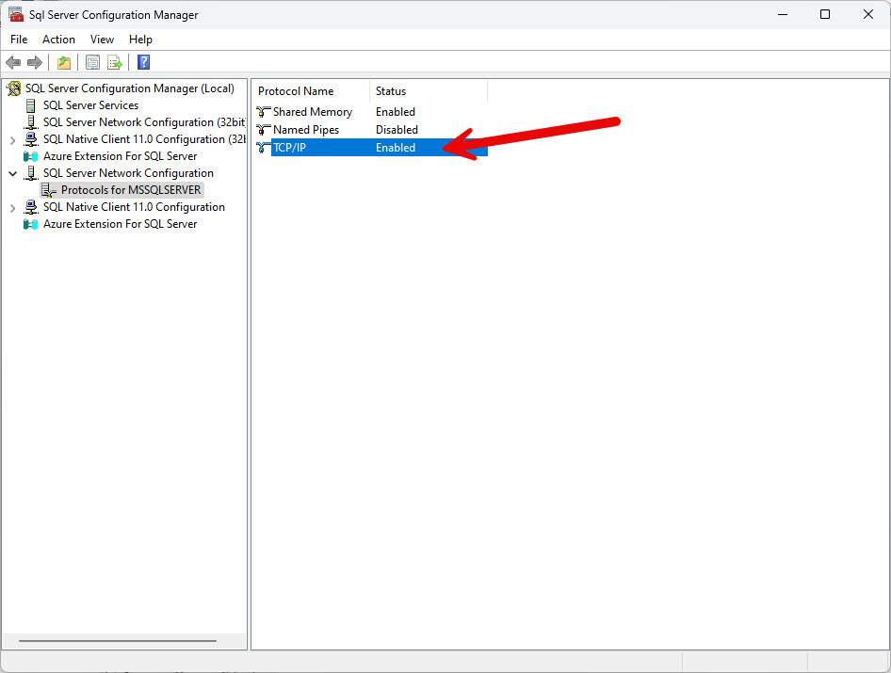Screen dimensions: 891x673
Task: Click the Up one level folder icon
Action: (63, 63)
